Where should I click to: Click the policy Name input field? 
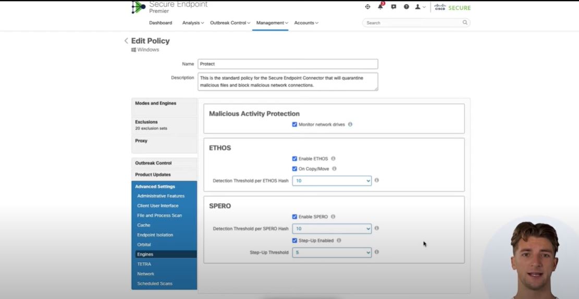[288, 64]
